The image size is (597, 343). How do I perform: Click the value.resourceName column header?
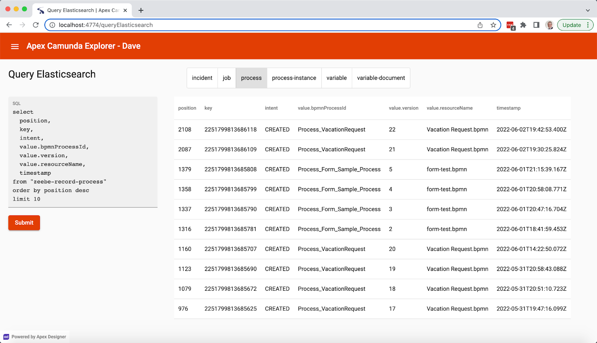click(450, 108)
